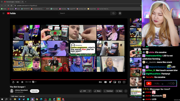The image size is (180, 101).
Task: Open Microsoft Edge from taskbar
Action: [41, 99]
